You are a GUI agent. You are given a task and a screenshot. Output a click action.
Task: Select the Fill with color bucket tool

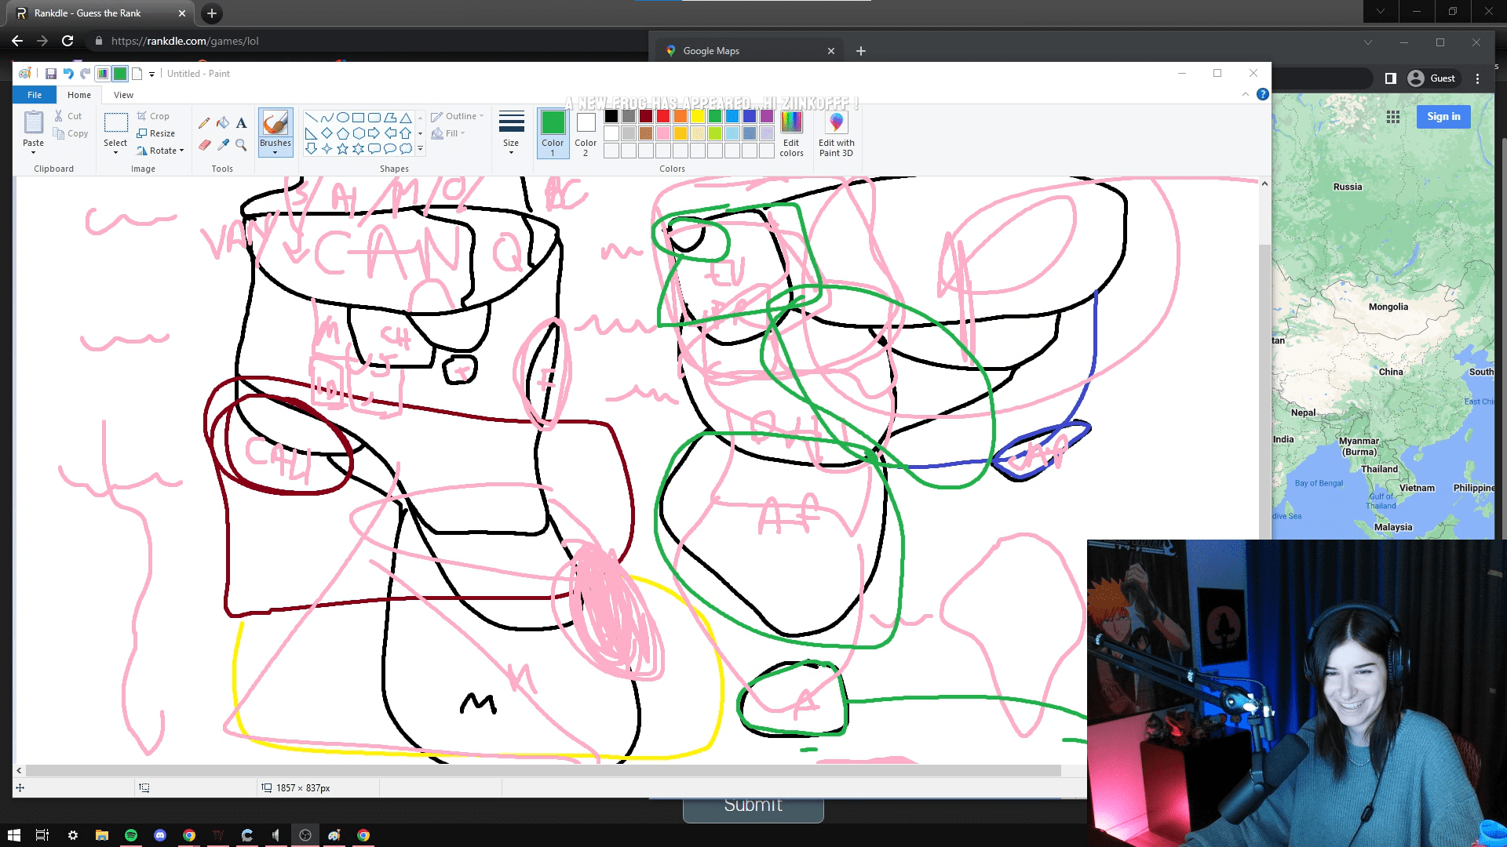223,123
